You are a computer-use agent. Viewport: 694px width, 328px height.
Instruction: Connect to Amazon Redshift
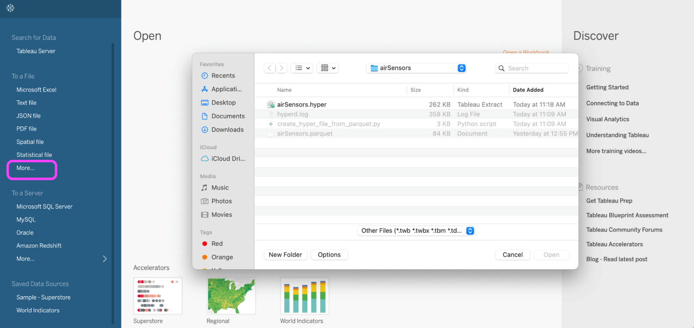click(39, 246)
